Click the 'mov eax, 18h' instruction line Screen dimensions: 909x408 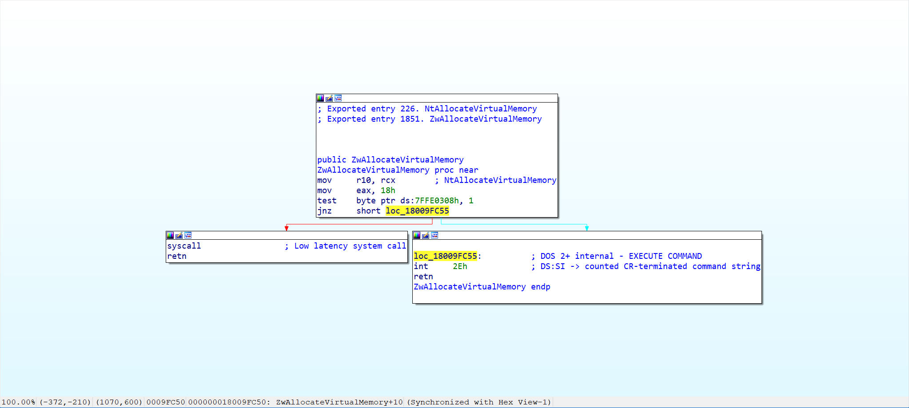coord(356,190)
